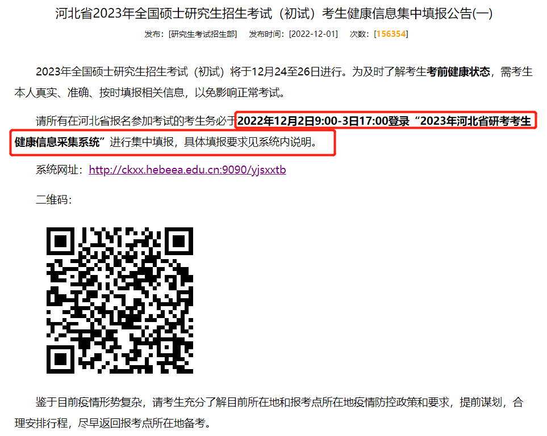Click the 系统网址 label
Viewport: 547px width, 436px height.
(59, 170)
